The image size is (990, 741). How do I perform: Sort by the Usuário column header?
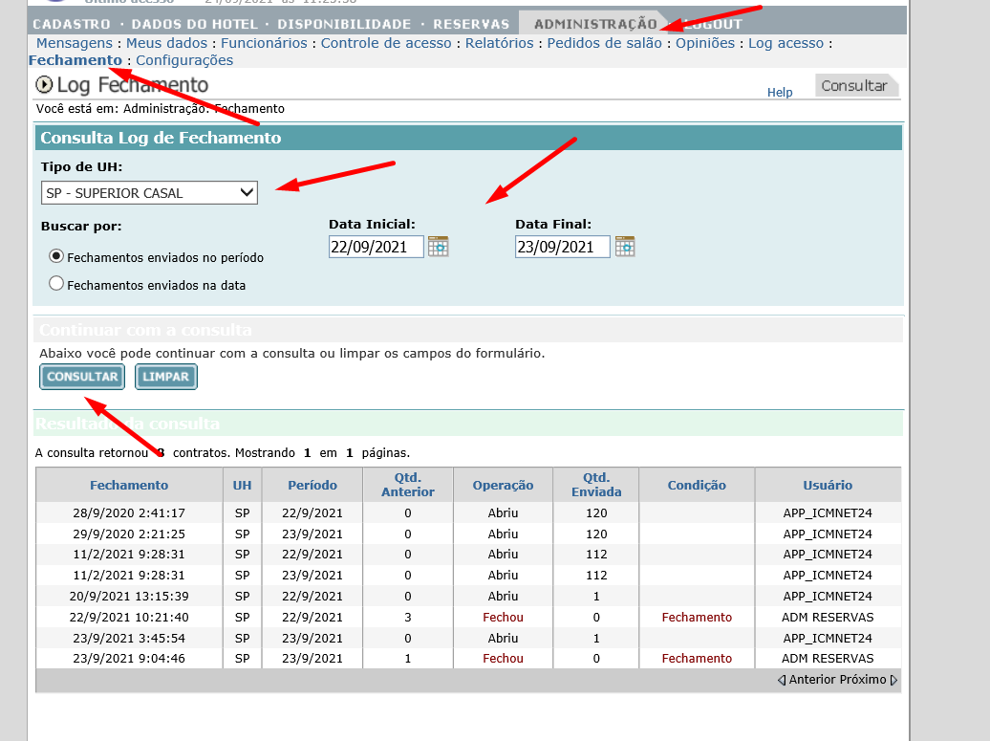828,485
